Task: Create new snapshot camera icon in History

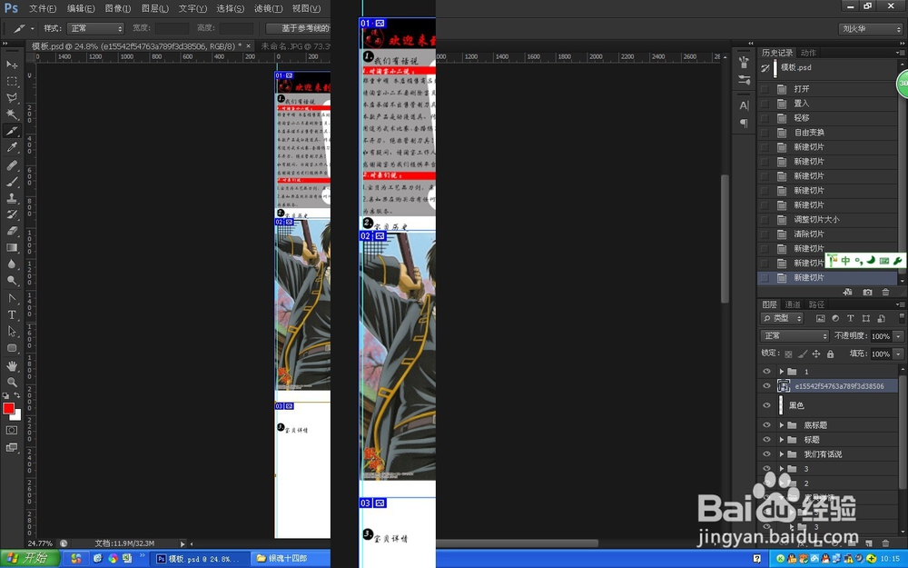Action: [x=867, y=292]
